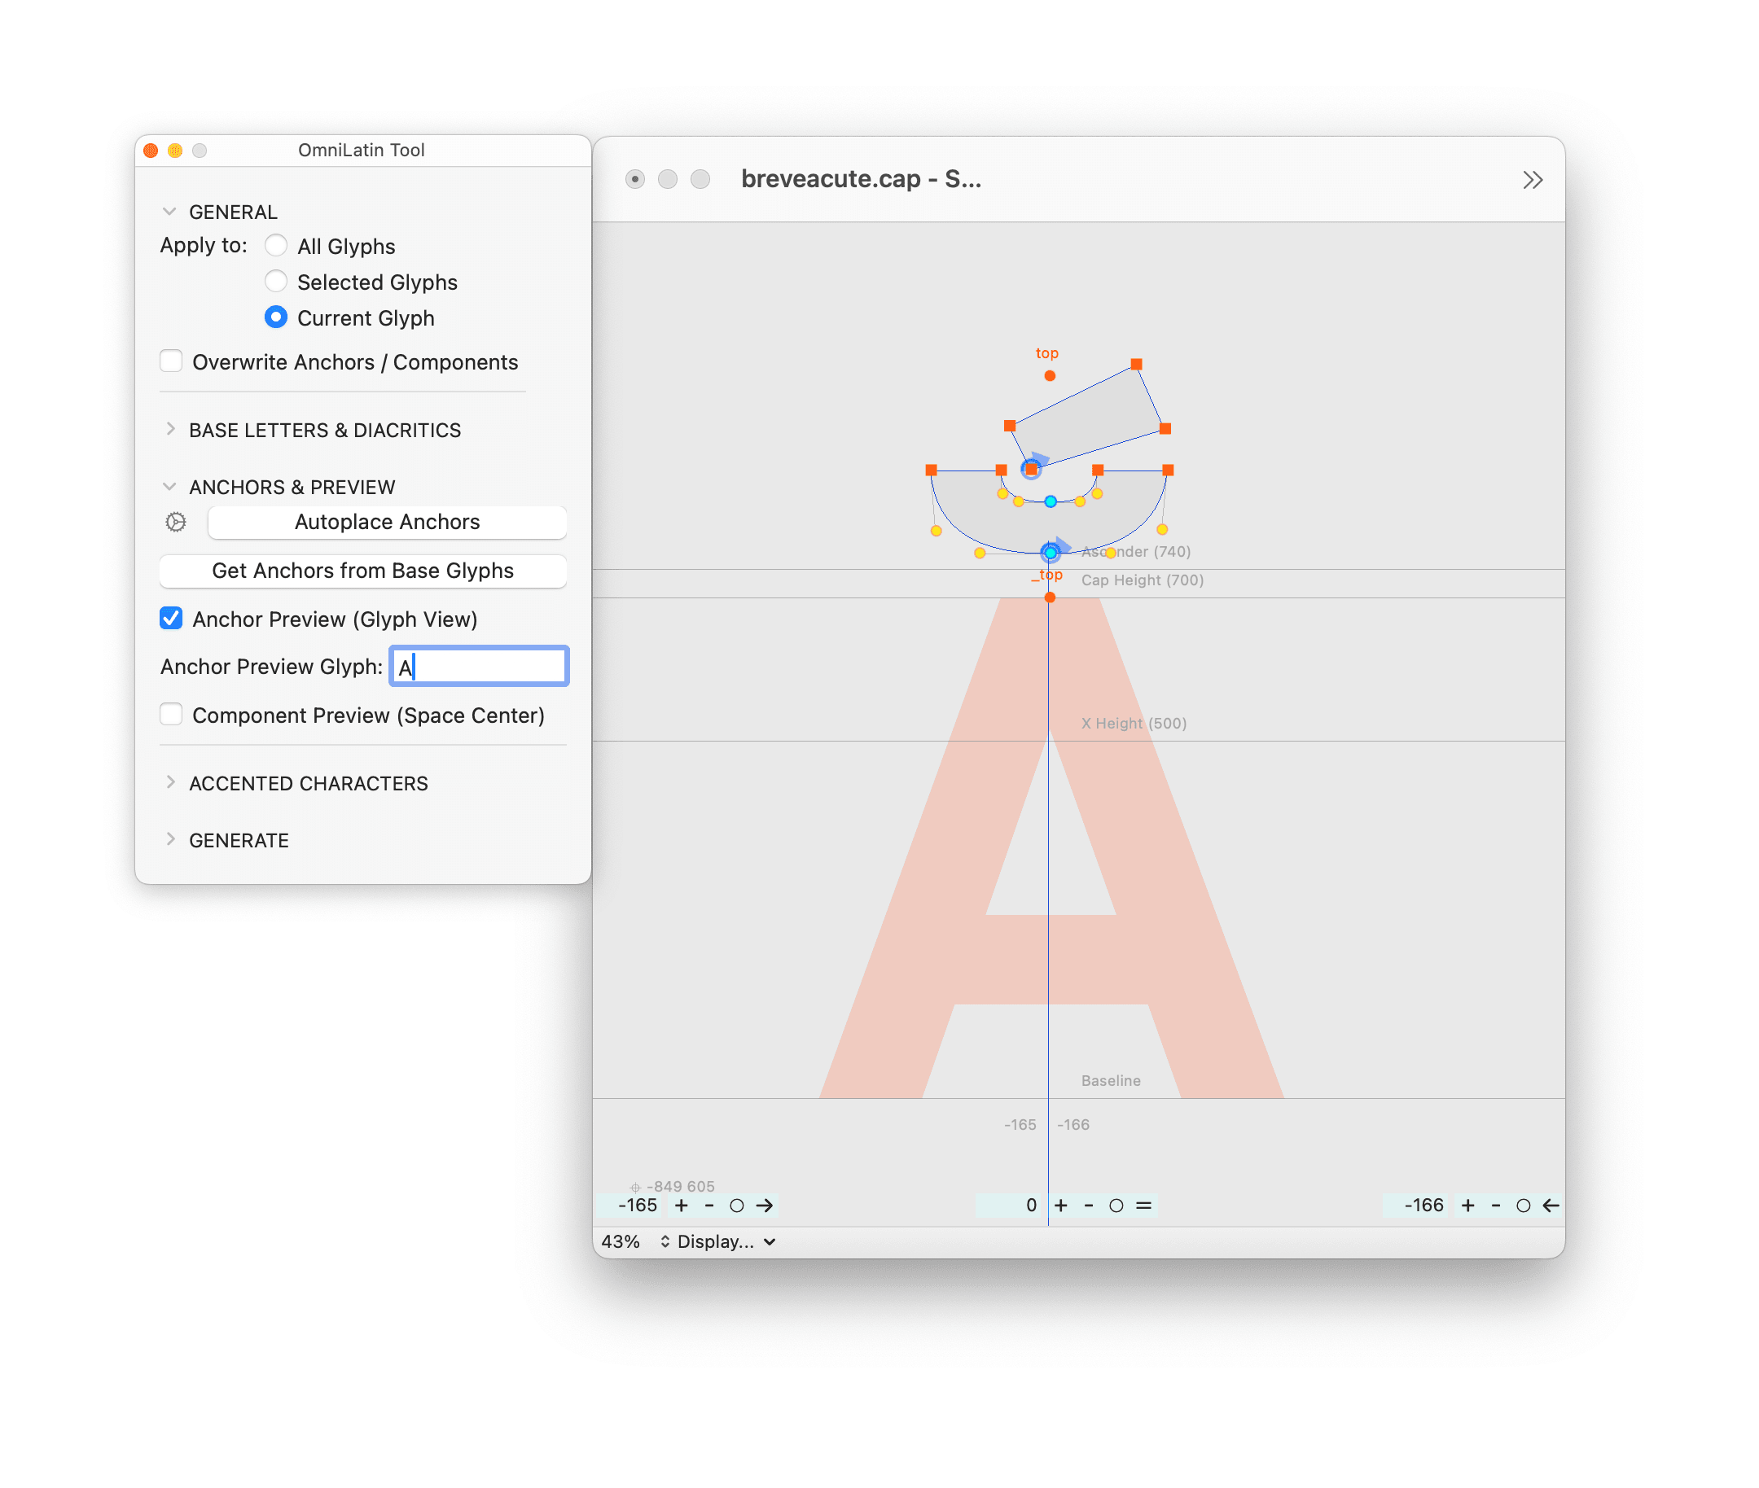Image resolution: width=1759 pixels, height=1488 pixels.
Task: Click minus beside right margin -166
Action: 1496,1206
